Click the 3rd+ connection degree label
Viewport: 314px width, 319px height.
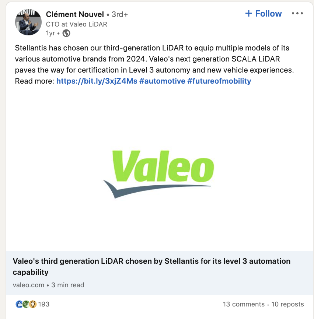pos(119,14)
